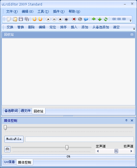Expand the edit toolbar overflow arrow
Screen dimensions: 137x168
[134, 29]
